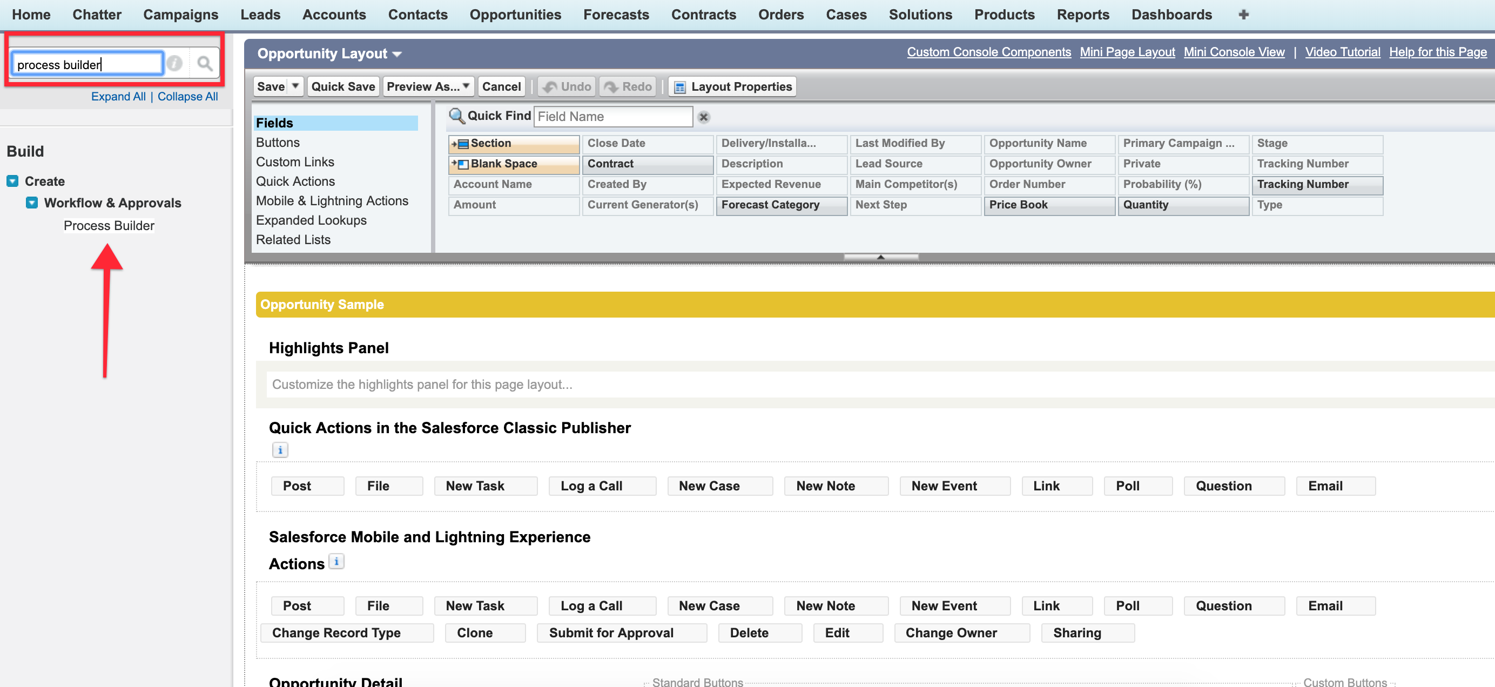Image resolution: width=1495 pixels, height=687 pixels.
Task: Select the Forecast Category palette field
Action: (781, 205)
